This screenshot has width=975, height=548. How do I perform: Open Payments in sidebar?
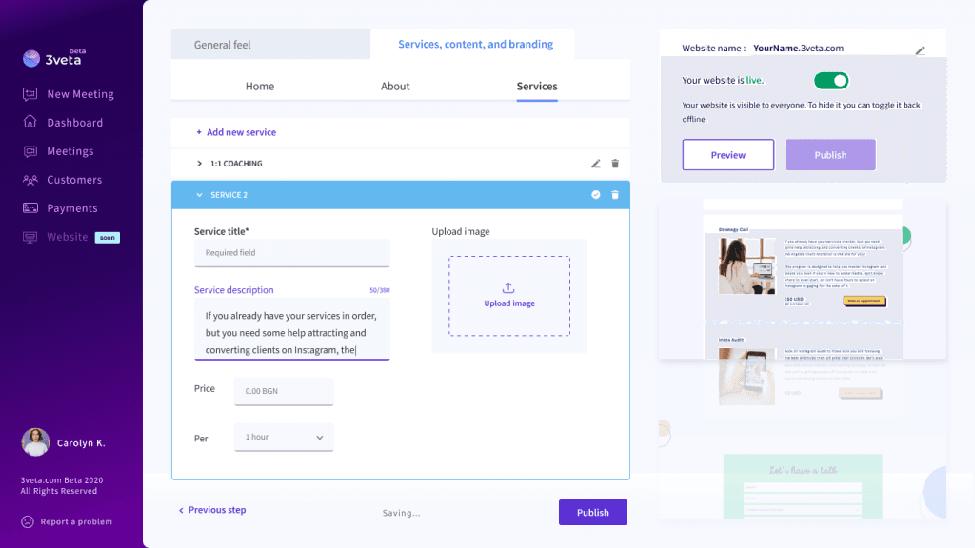tap(72, 208)
